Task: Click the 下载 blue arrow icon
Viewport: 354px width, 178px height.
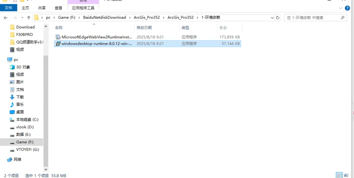Action: (12, 97)
